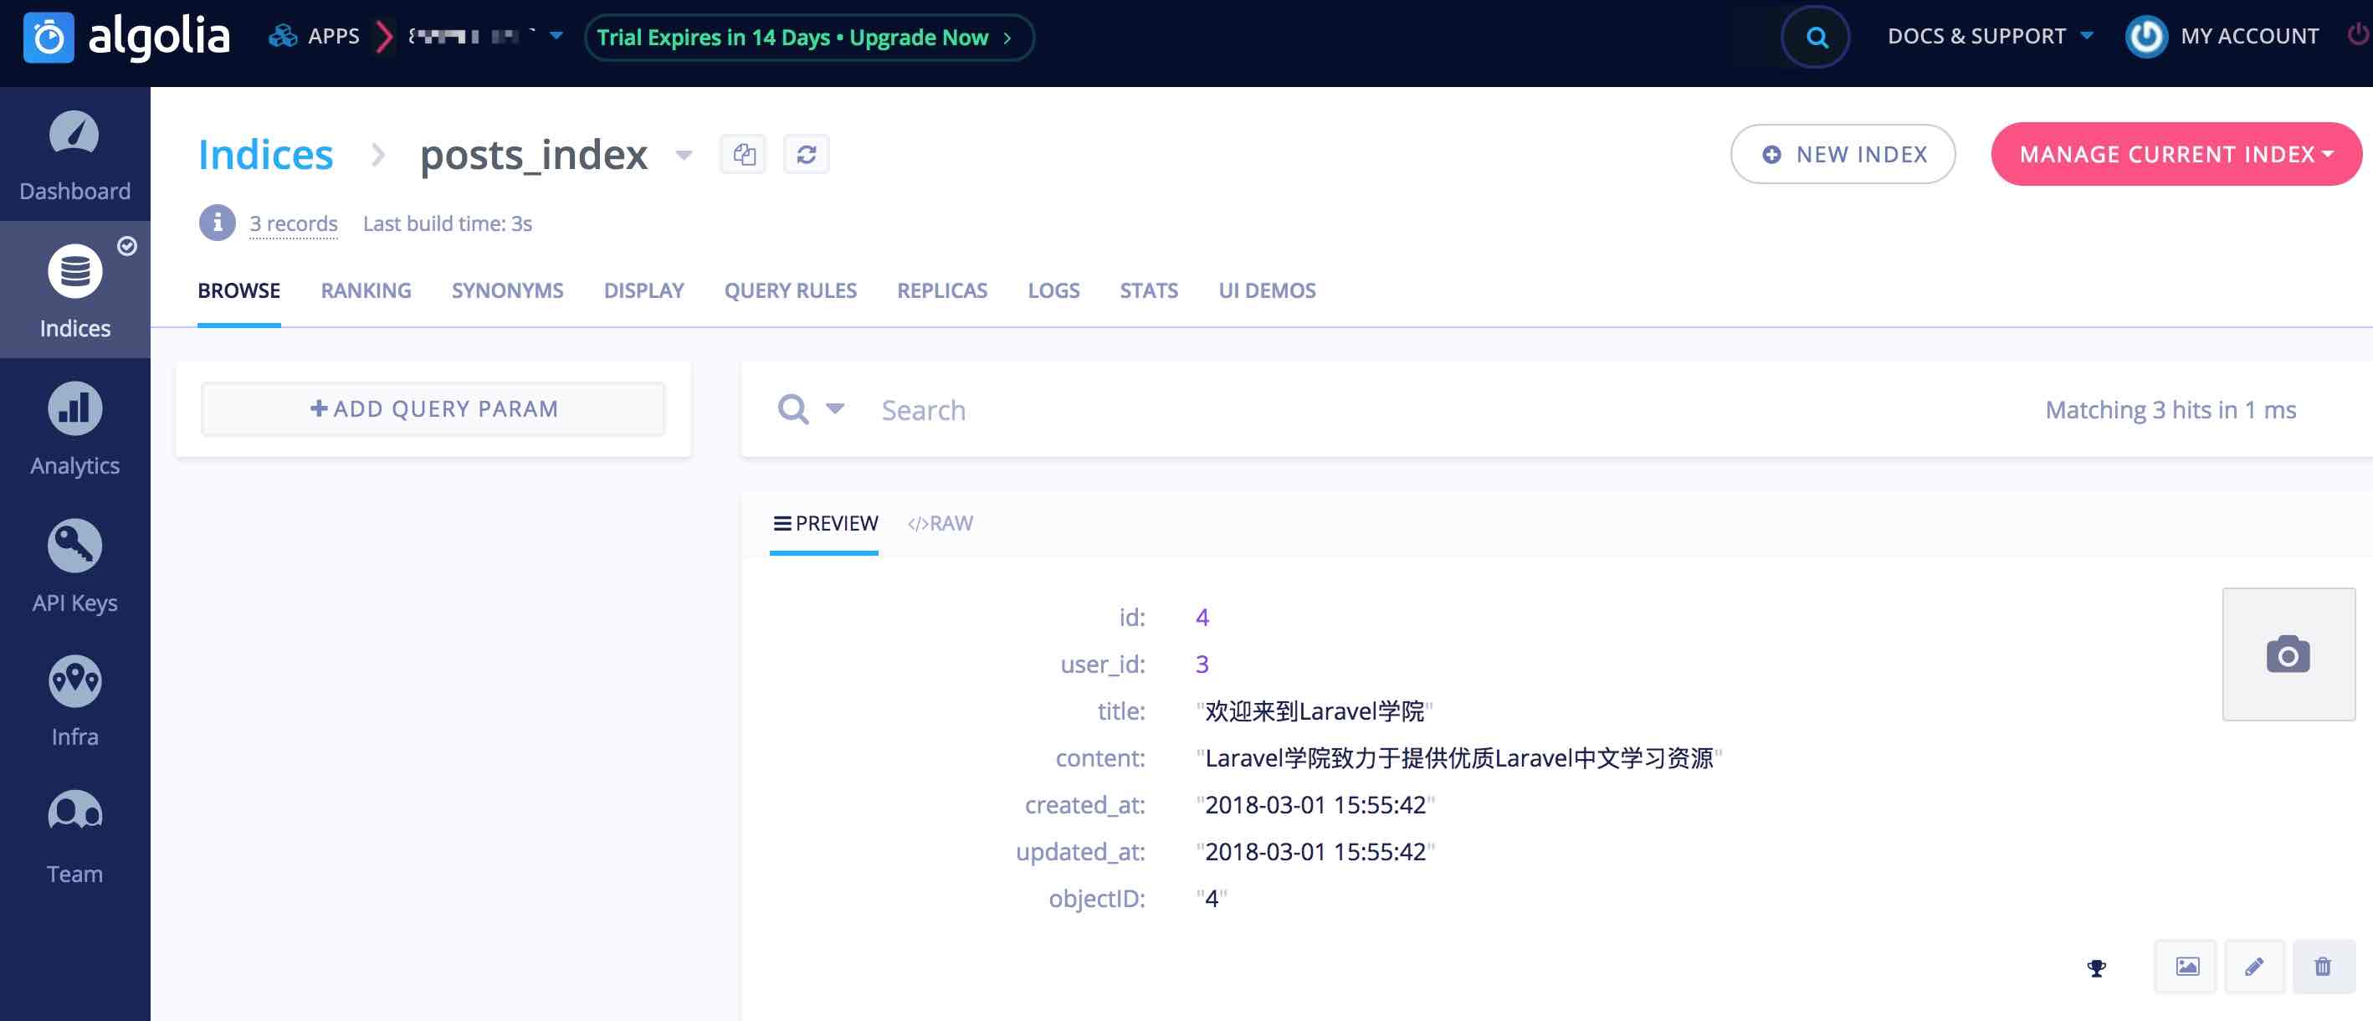Expand the application name dropdown
Viewport: 2373px width, 1021px height.
pyautogui.click(x=556, y=36)
